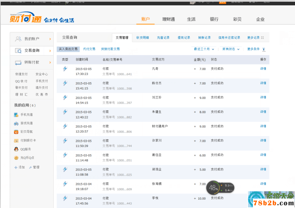Select the 理财通 navigation tab
The height and width of the screenshot is (208, 295).
point(169,20)
